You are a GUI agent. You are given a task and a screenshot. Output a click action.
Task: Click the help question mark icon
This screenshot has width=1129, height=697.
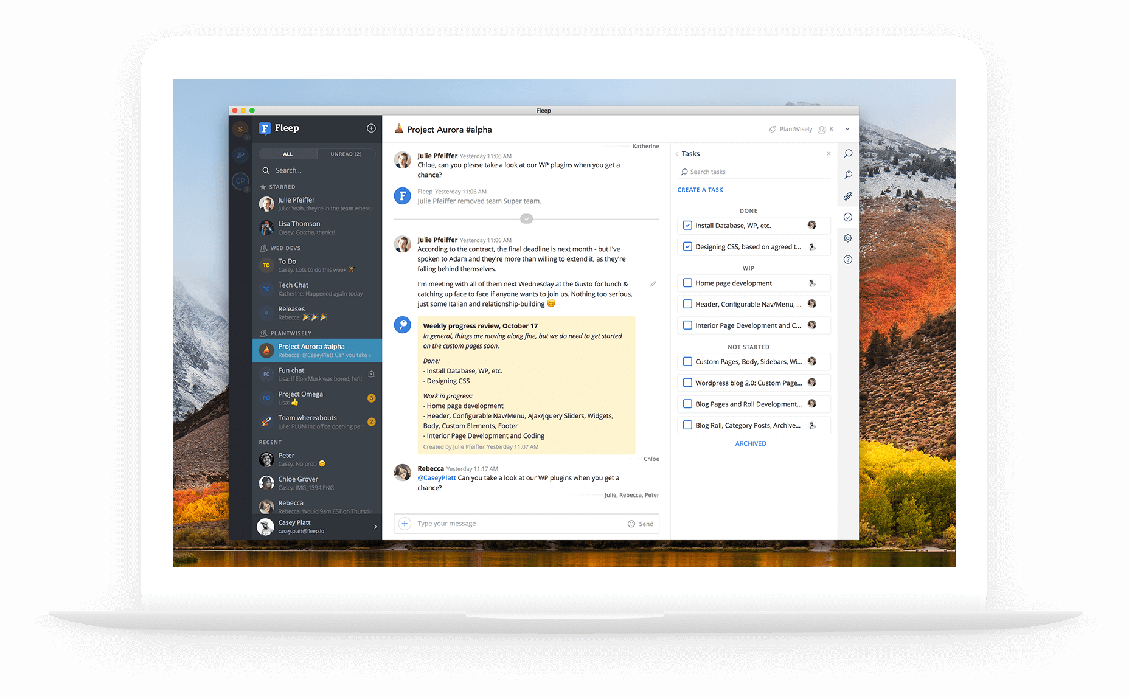click(847, 260)
